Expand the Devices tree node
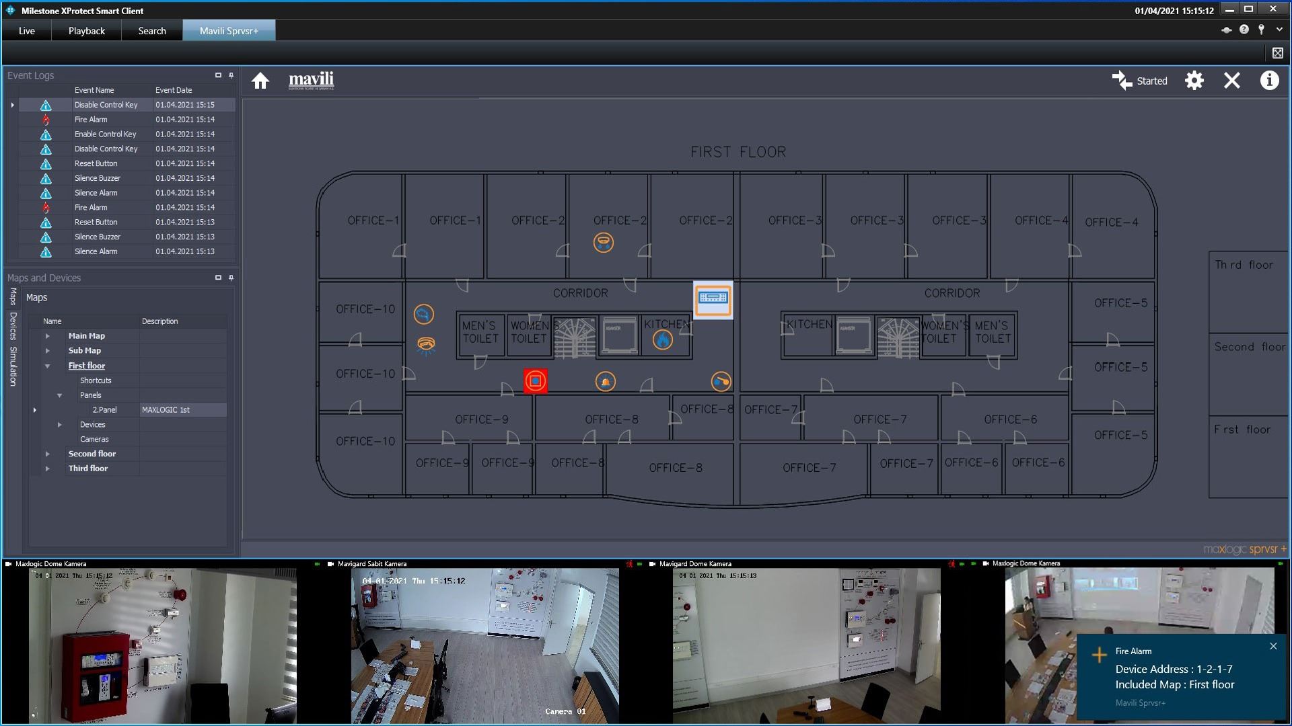This screenshot has height=726, width=1292. pyautogui.click(x=59, y=425)
